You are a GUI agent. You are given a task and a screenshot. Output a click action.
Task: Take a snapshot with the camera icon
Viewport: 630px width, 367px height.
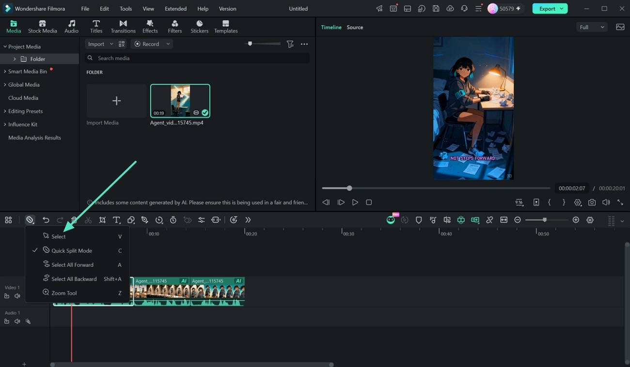pyautogui.click(x=592, y=202)
